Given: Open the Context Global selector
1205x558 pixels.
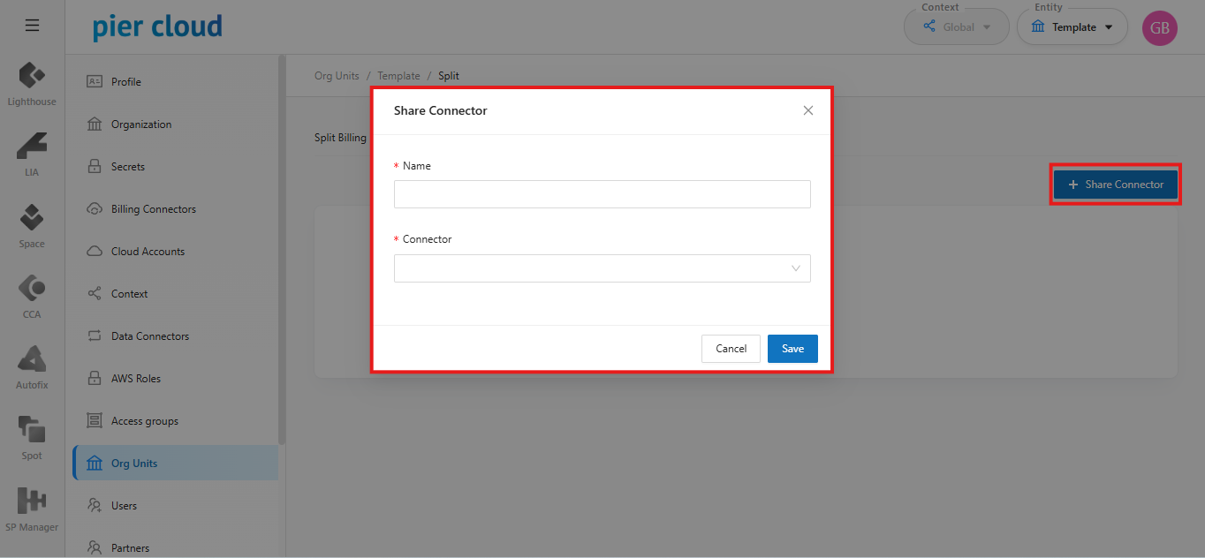Looking at the screenshot, I should [x=956, y=27].
